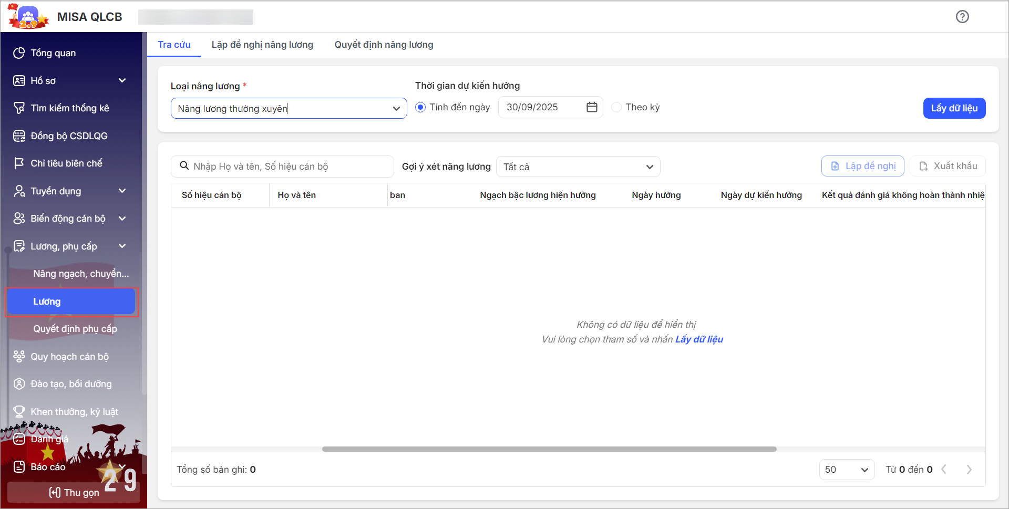Viewport: 1009px width, 509px height.
Task: Change the page size dropdown showing 50
Action: tap(846, 470)
